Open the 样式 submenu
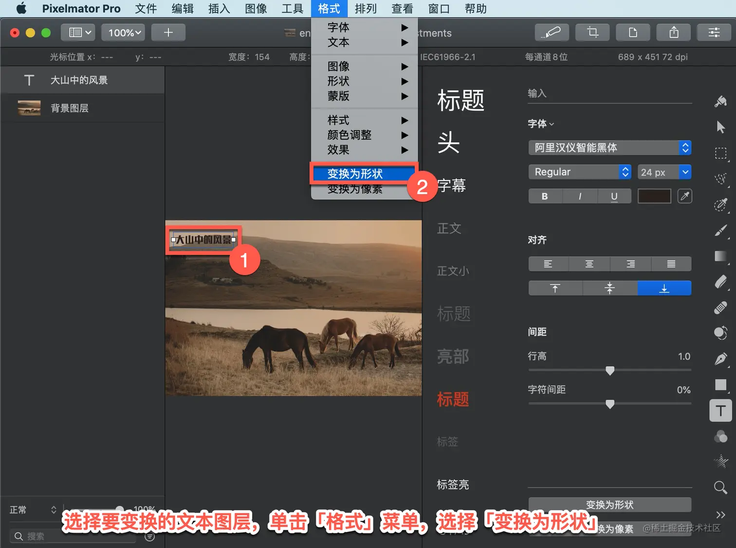The height and width of the screenshot is (548, 736). 364,120
